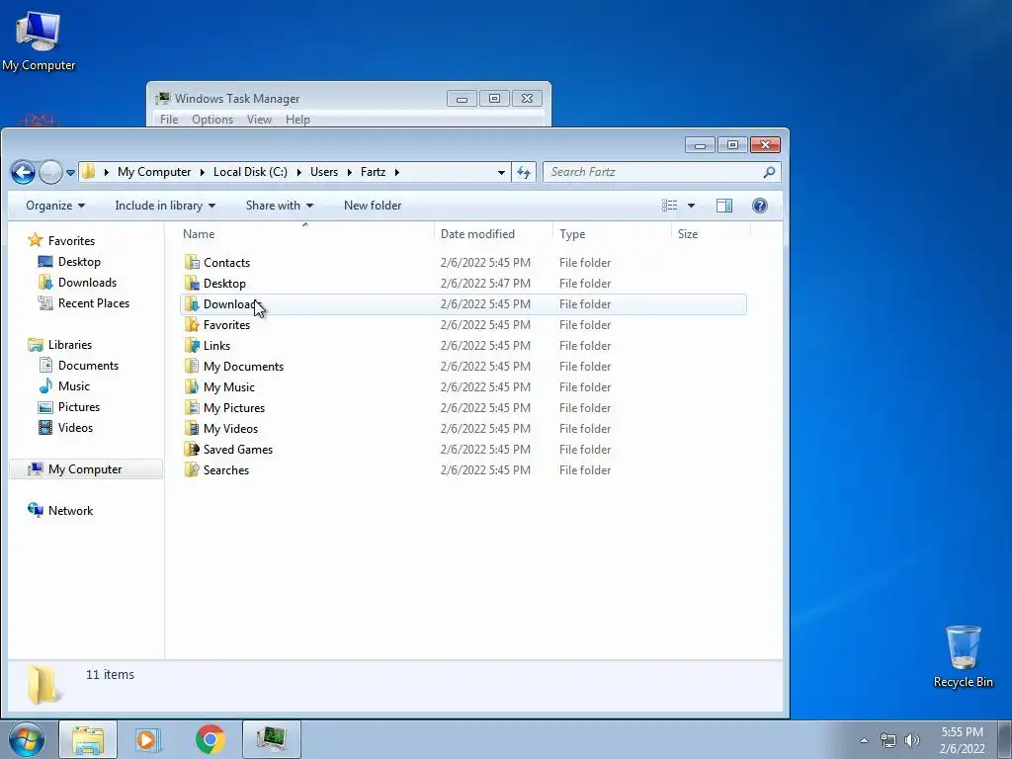The image size is (1012, 759).
Task: Click My Computer in the address breadcrumb
Action: point(154,172)
